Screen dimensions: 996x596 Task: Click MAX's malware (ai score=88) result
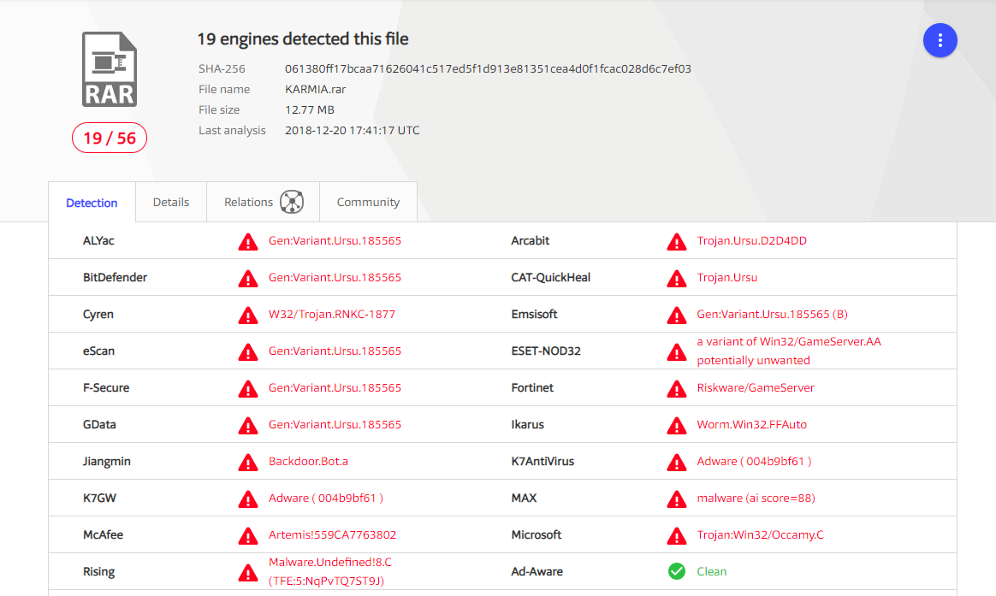[756, 499]
